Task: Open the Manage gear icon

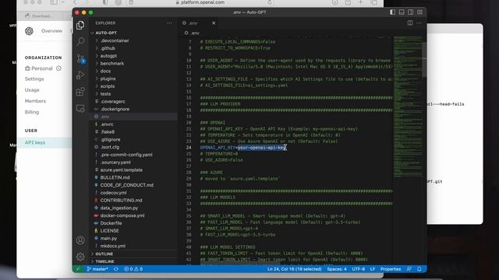Action: [x=80, y=257]
